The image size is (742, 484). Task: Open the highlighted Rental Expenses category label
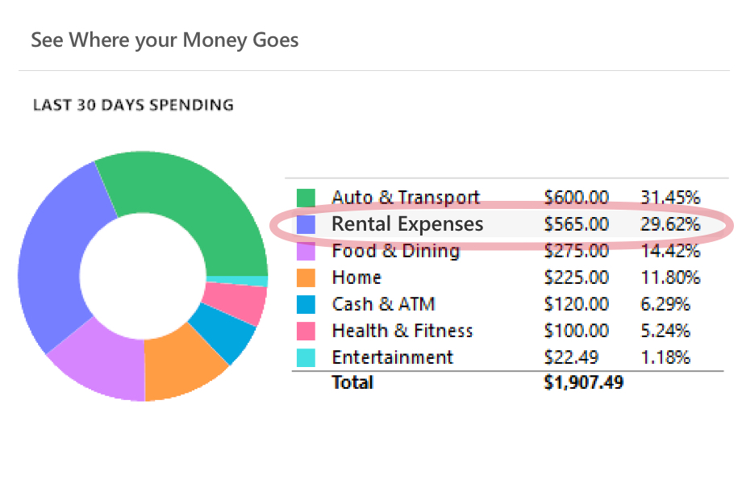click(x=407, y=224)
